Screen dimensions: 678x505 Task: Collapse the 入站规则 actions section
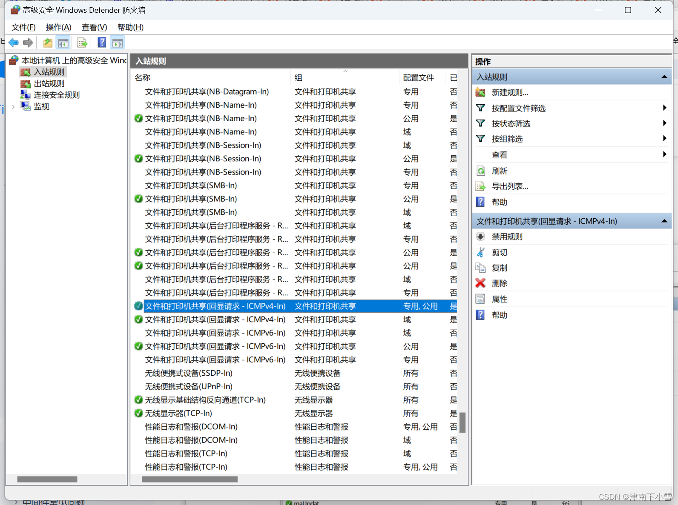(664, 77)
